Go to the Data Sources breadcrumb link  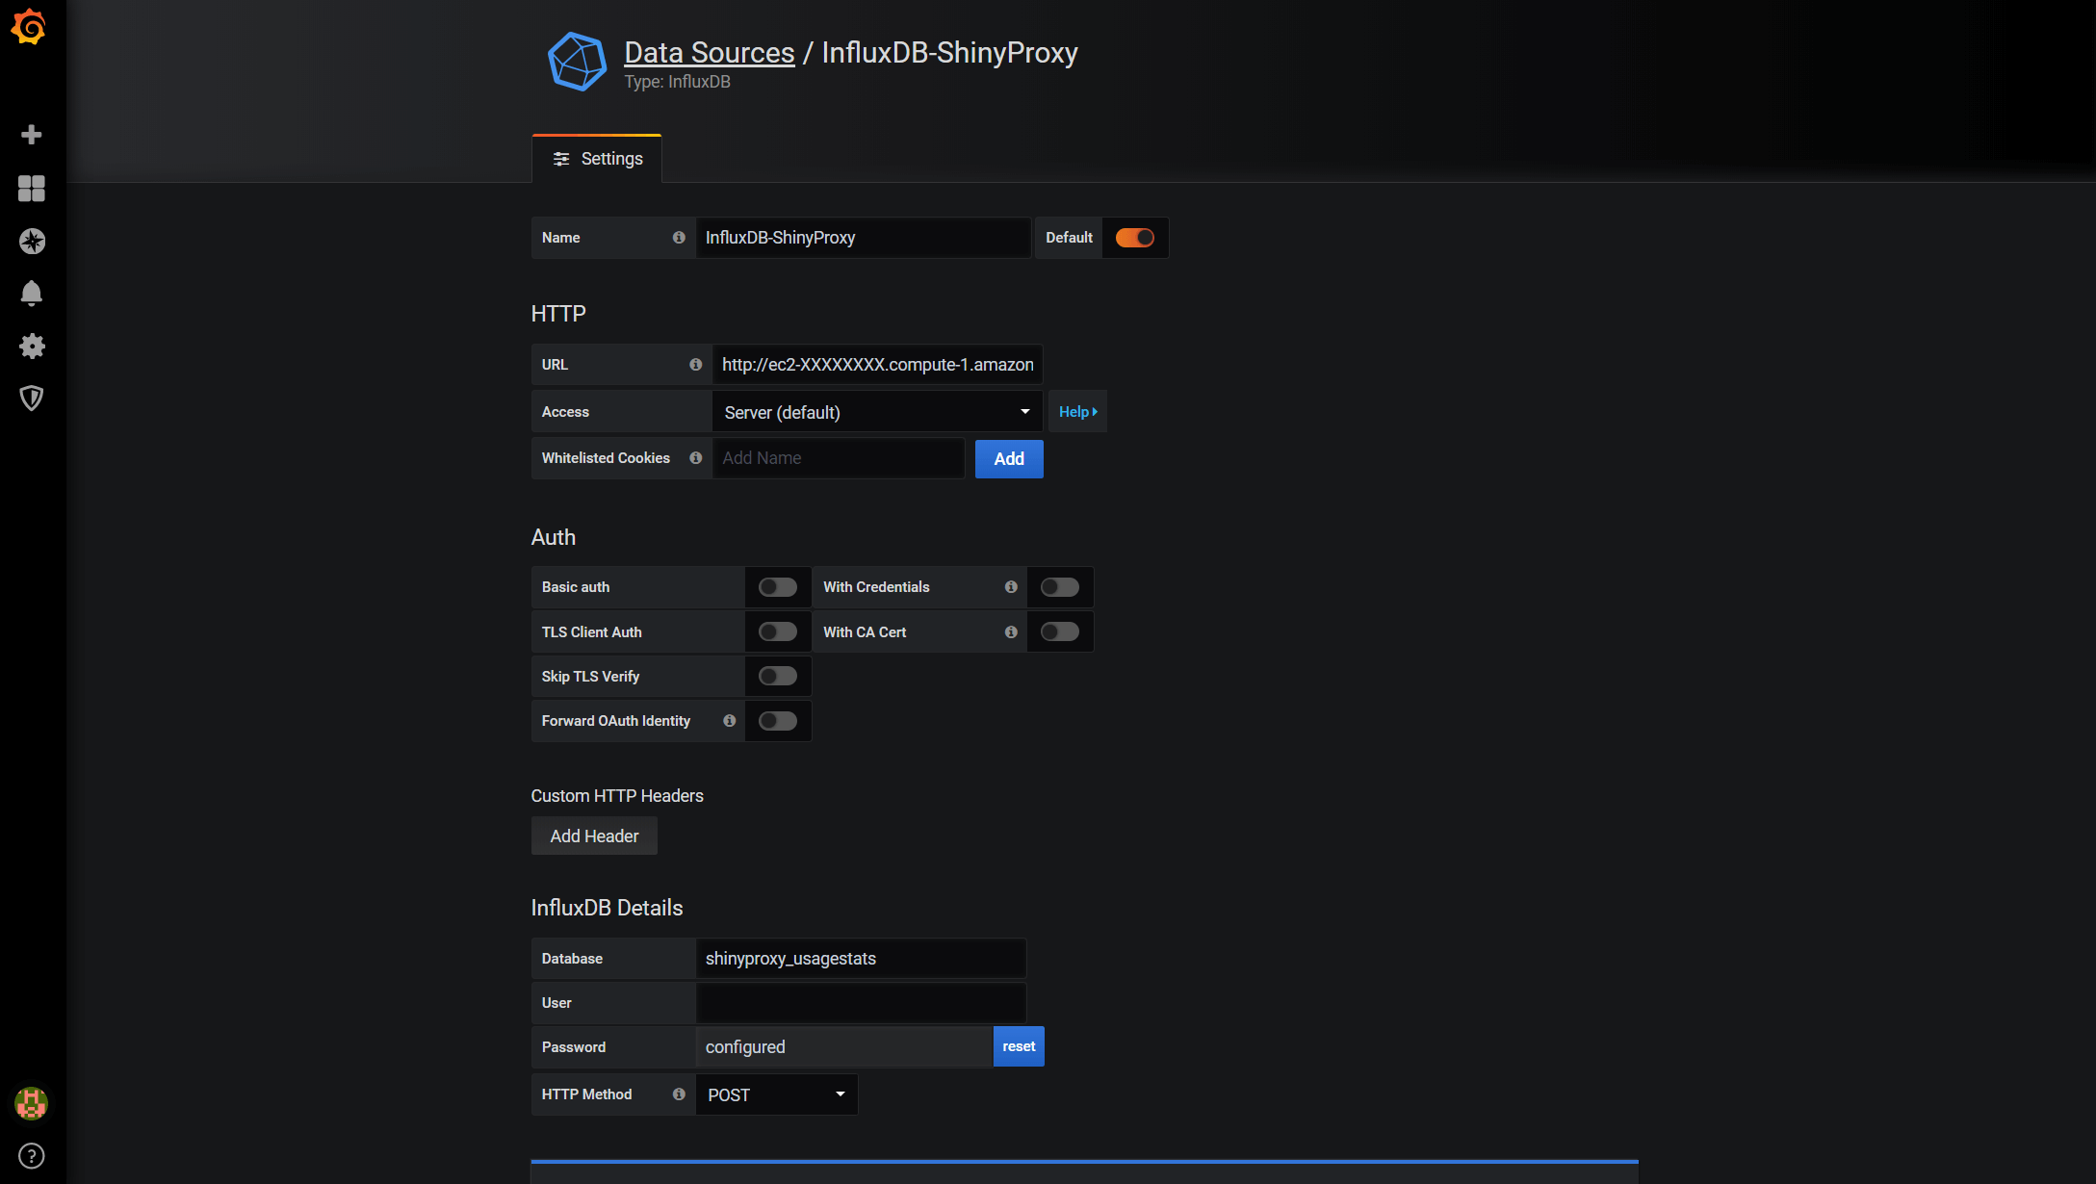coord(709,53)
